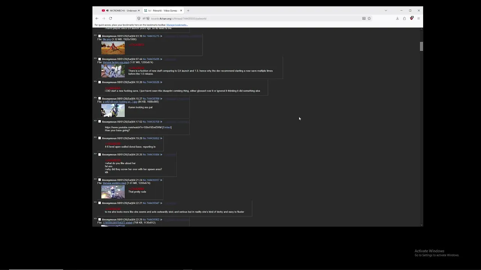Tick the checkbox for post No.744435947
481x270 pixels.
click(x=100, y=203)
